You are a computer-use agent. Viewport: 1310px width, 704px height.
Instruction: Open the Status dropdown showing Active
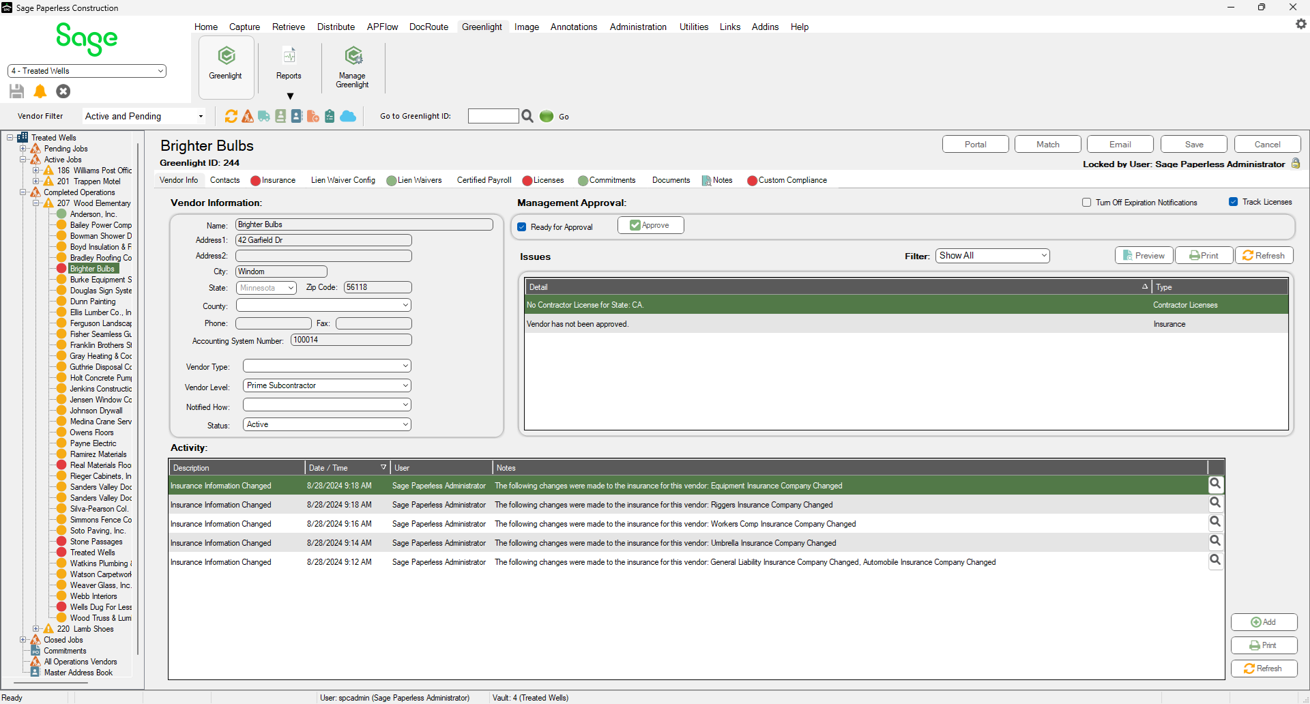point(327,424)
